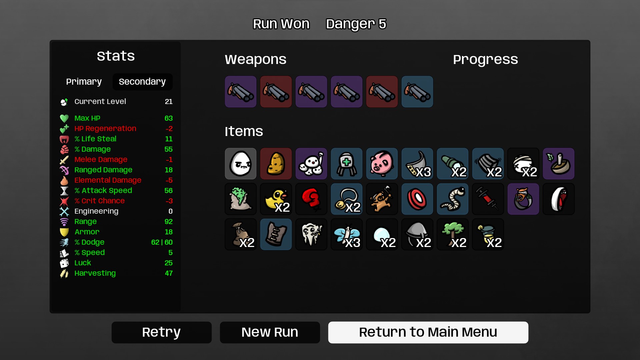The height and width of the screenshot is (360, 640).
Task: Select the angry egg character icon
Action: coord(240,164)
